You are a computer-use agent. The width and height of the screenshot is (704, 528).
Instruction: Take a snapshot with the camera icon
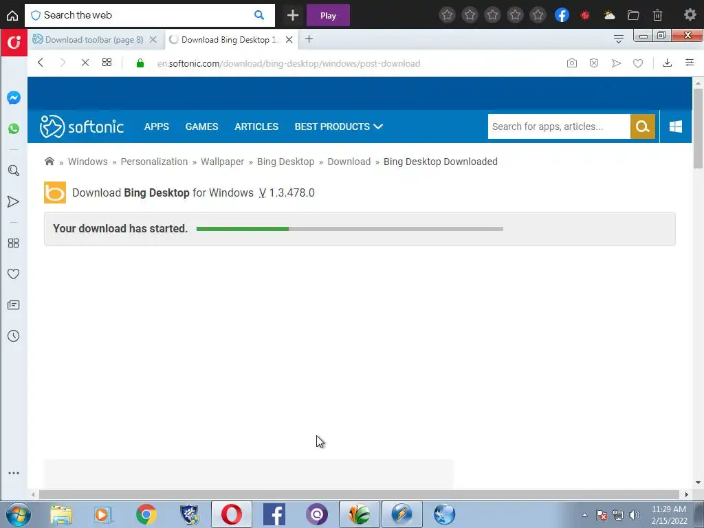pyautogui.click(x=571, y=63)
